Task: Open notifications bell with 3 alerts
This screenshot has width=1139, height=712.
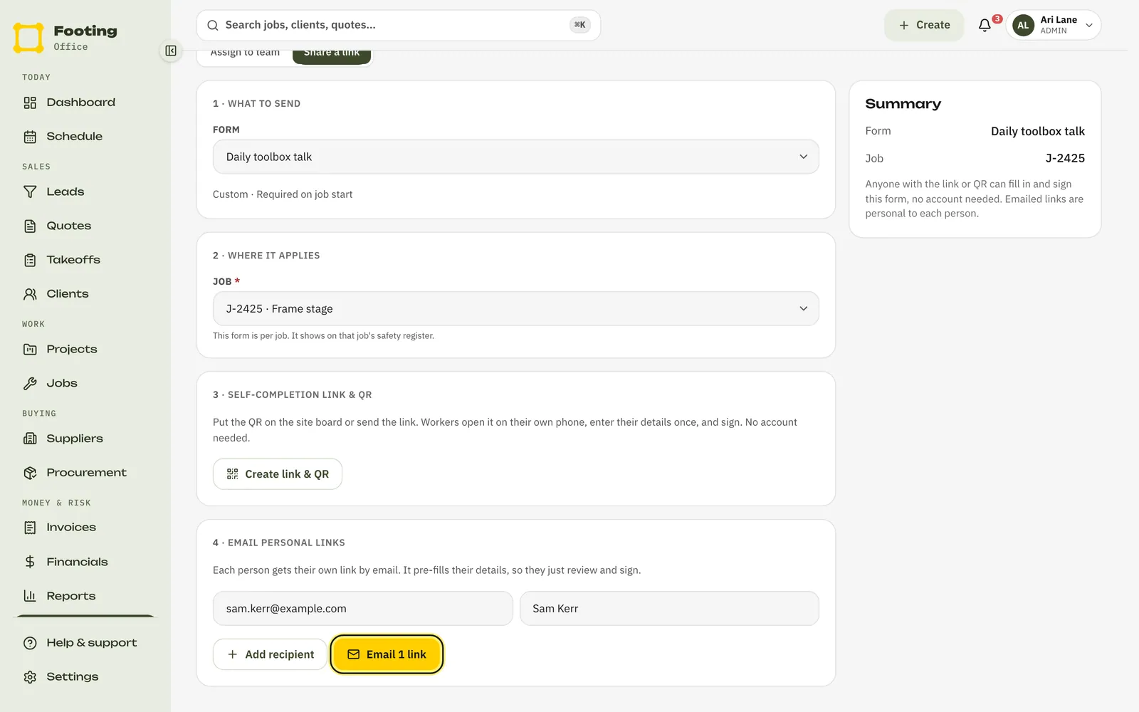Action: [x=985, y=26]
